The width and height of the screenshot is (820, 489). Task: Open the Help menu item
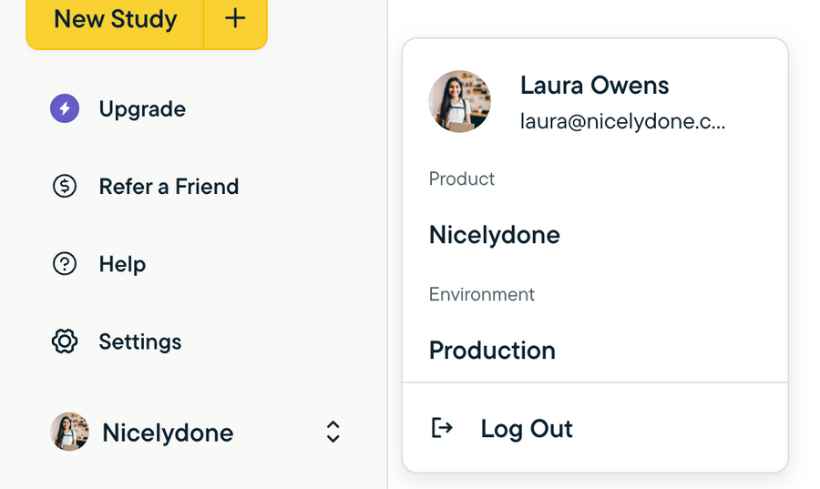coord(122,264)
